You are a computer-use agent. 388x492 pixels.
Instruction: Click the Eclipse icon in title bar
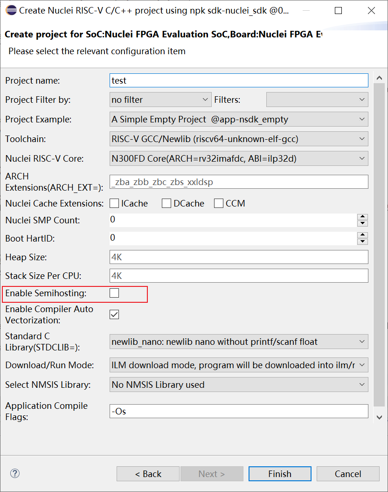tap(11, 10)
